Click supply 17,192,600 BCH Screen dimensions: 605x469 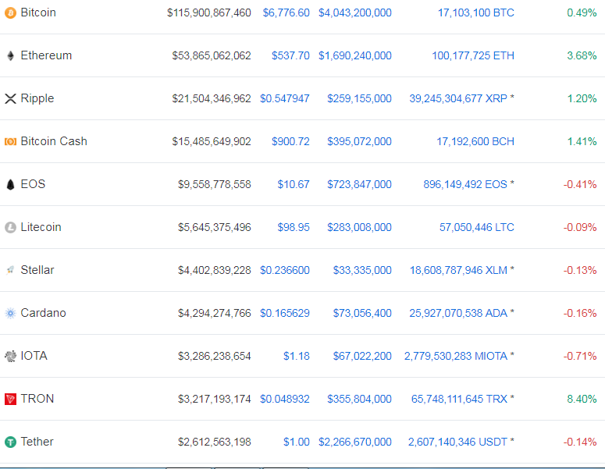475,141
